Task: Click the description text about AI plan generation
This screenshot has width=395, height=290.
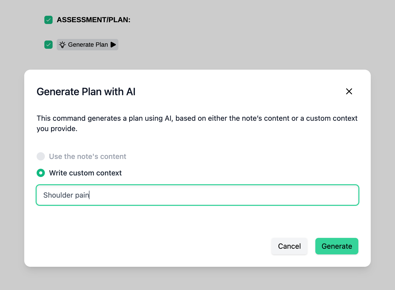Action: 197,123
